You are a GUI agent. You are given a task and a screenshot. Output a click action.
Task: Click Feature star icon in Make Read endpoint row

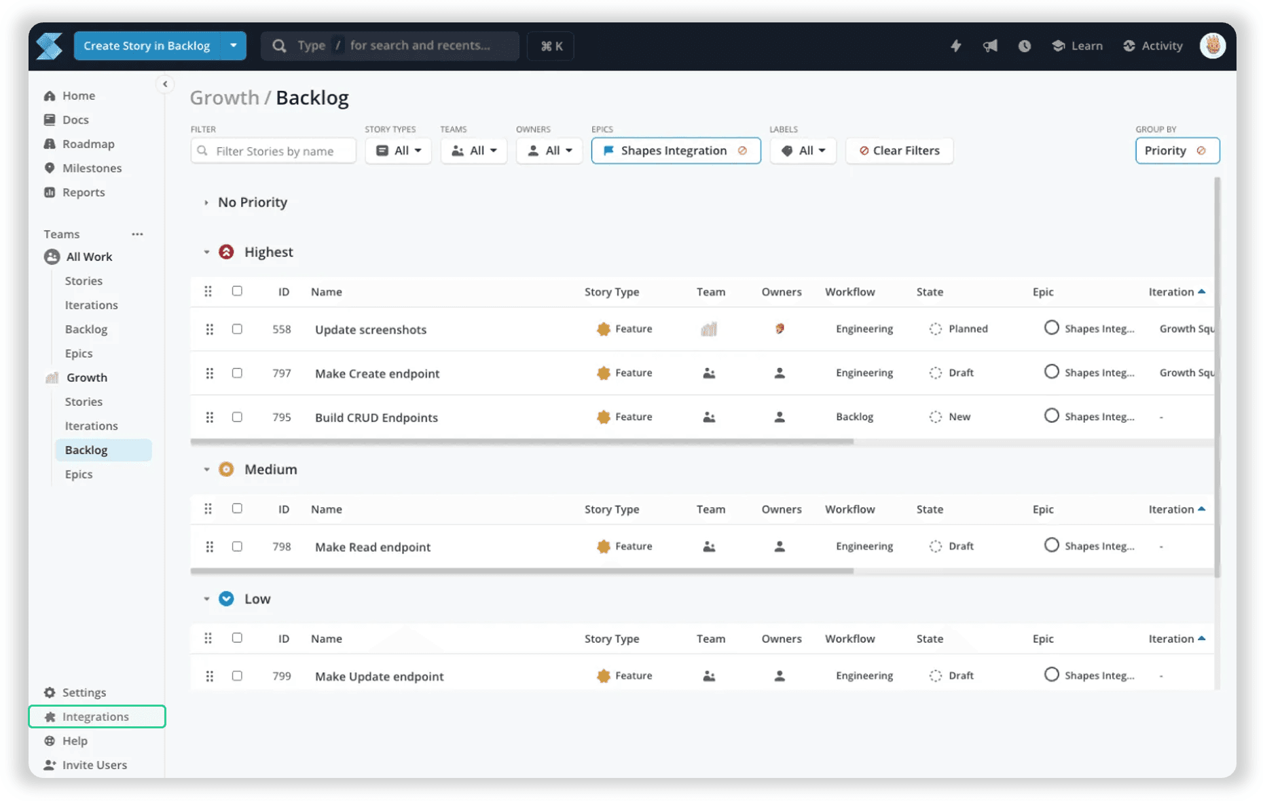(603, 546)
